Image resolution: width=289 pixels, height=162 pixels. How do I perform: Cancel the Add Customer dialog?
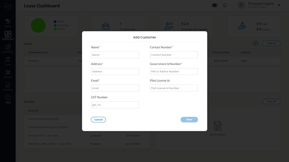click(x=98, y=120)
